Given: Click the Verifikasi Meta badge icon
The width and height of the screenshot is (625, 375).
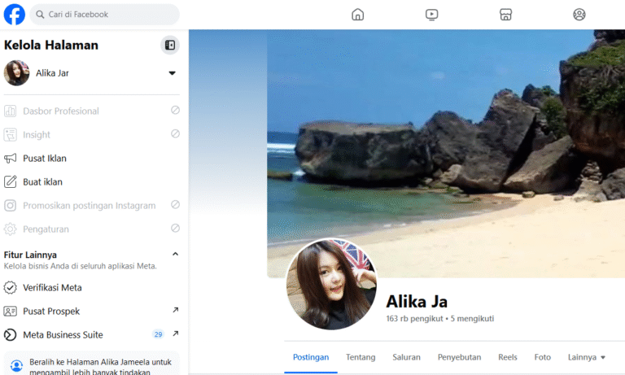Looking at the screenshot, I should [x=11, y=287].
